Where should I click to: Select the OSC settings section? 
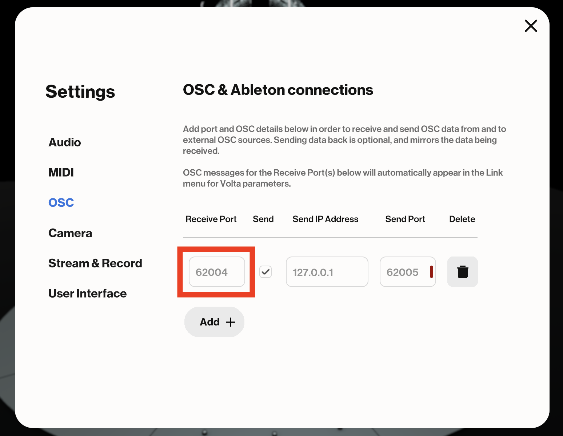61,202
